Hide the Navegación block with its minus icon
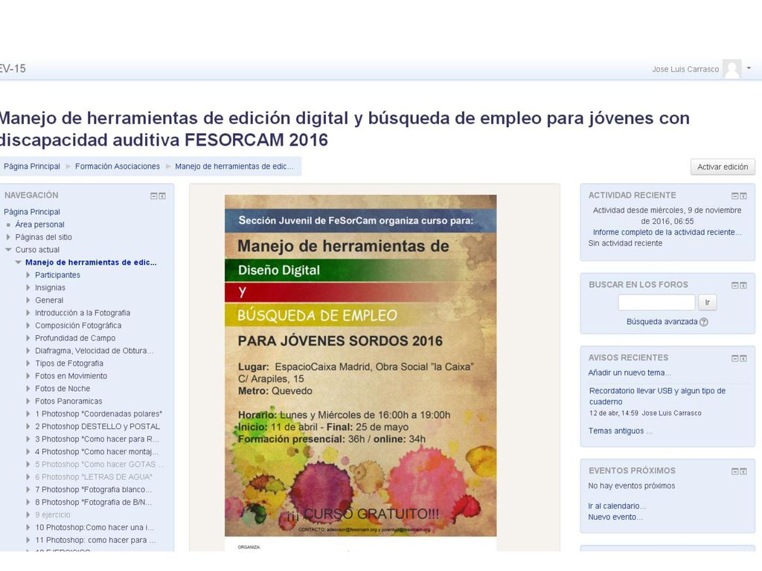This screenshot has height=571, width=762. point(153,196)
